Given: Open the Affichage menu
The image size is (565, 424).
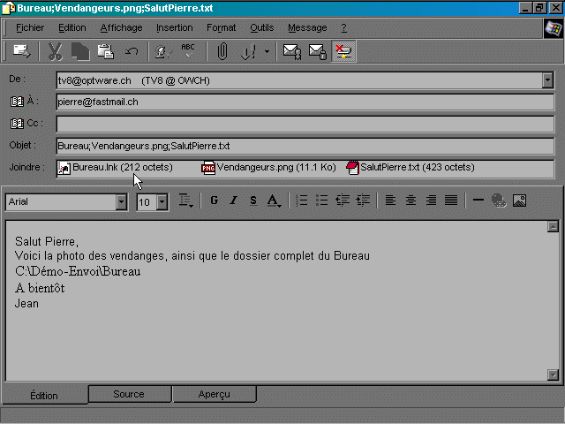Looking at the screenshot, I should [x=121, y=27].
